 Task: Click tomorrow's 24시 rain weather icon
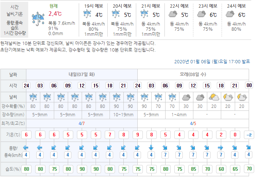click(33, 97)
